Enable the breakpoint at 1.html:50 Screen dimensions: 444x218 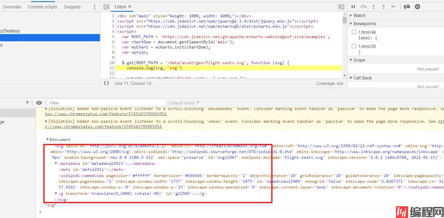[354, 46]
